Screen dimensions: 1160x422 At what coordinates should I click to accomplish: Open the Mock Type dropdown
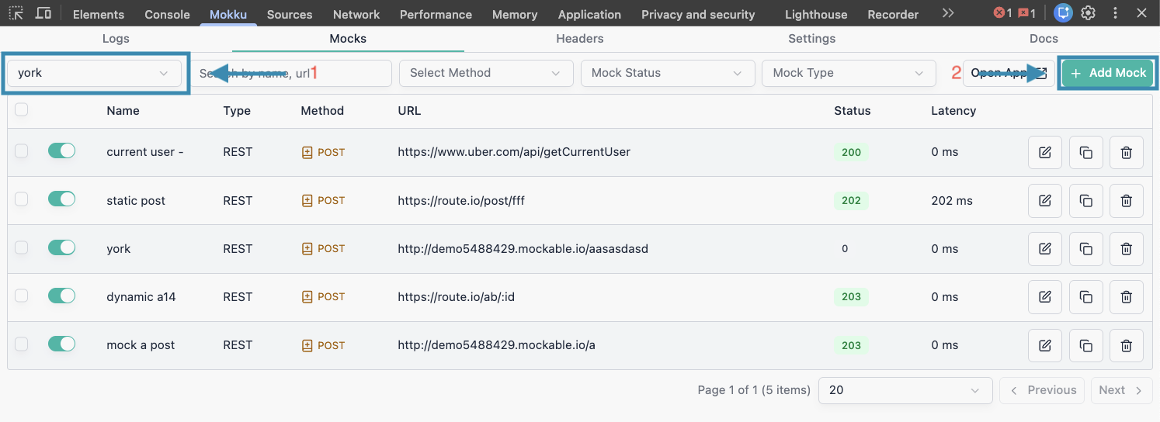click(x=849, y=73)
